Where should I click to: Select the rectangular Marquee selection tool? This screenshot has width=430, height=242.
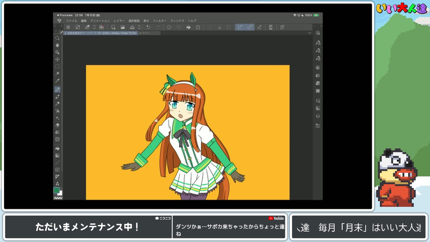57,66
